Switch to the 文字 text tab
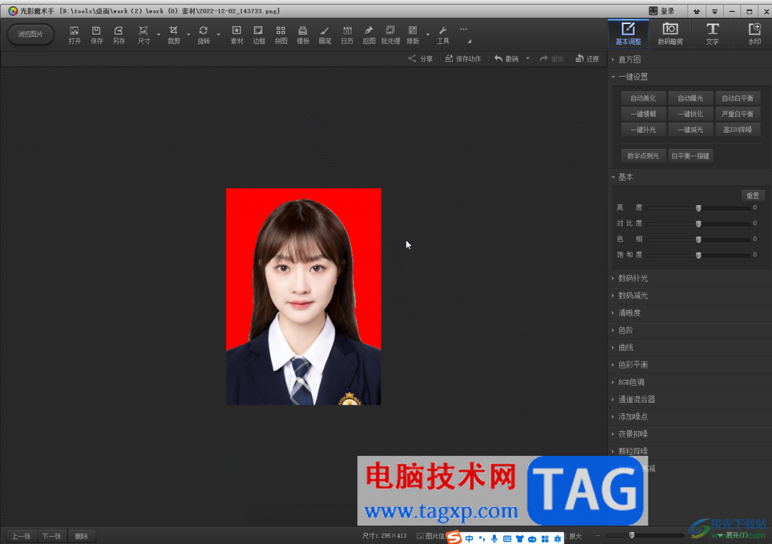 point(712,34)
